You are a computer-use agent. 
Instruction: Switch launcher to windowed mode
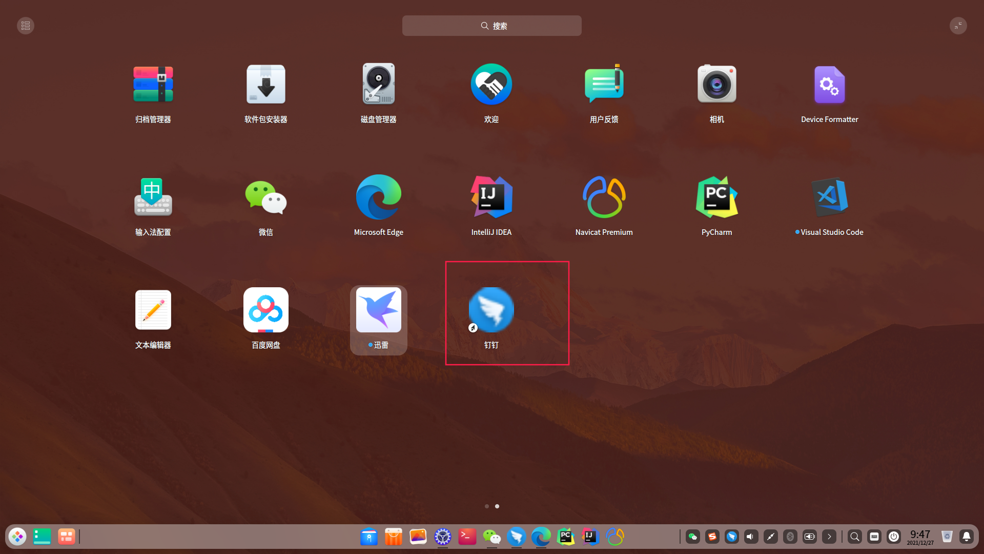click(958, 26)
